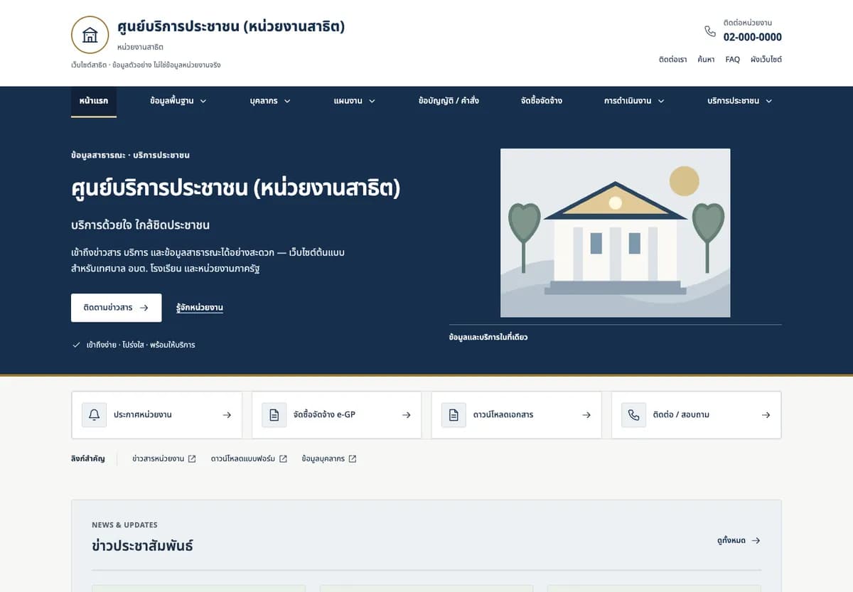Open ข้อบัญญัติ / คำสั่ง menu item

449,102
